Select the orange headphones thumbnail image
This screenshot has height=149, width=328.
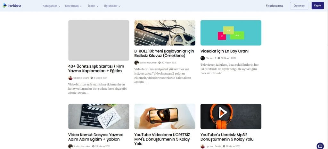click(x=231, y=116)
